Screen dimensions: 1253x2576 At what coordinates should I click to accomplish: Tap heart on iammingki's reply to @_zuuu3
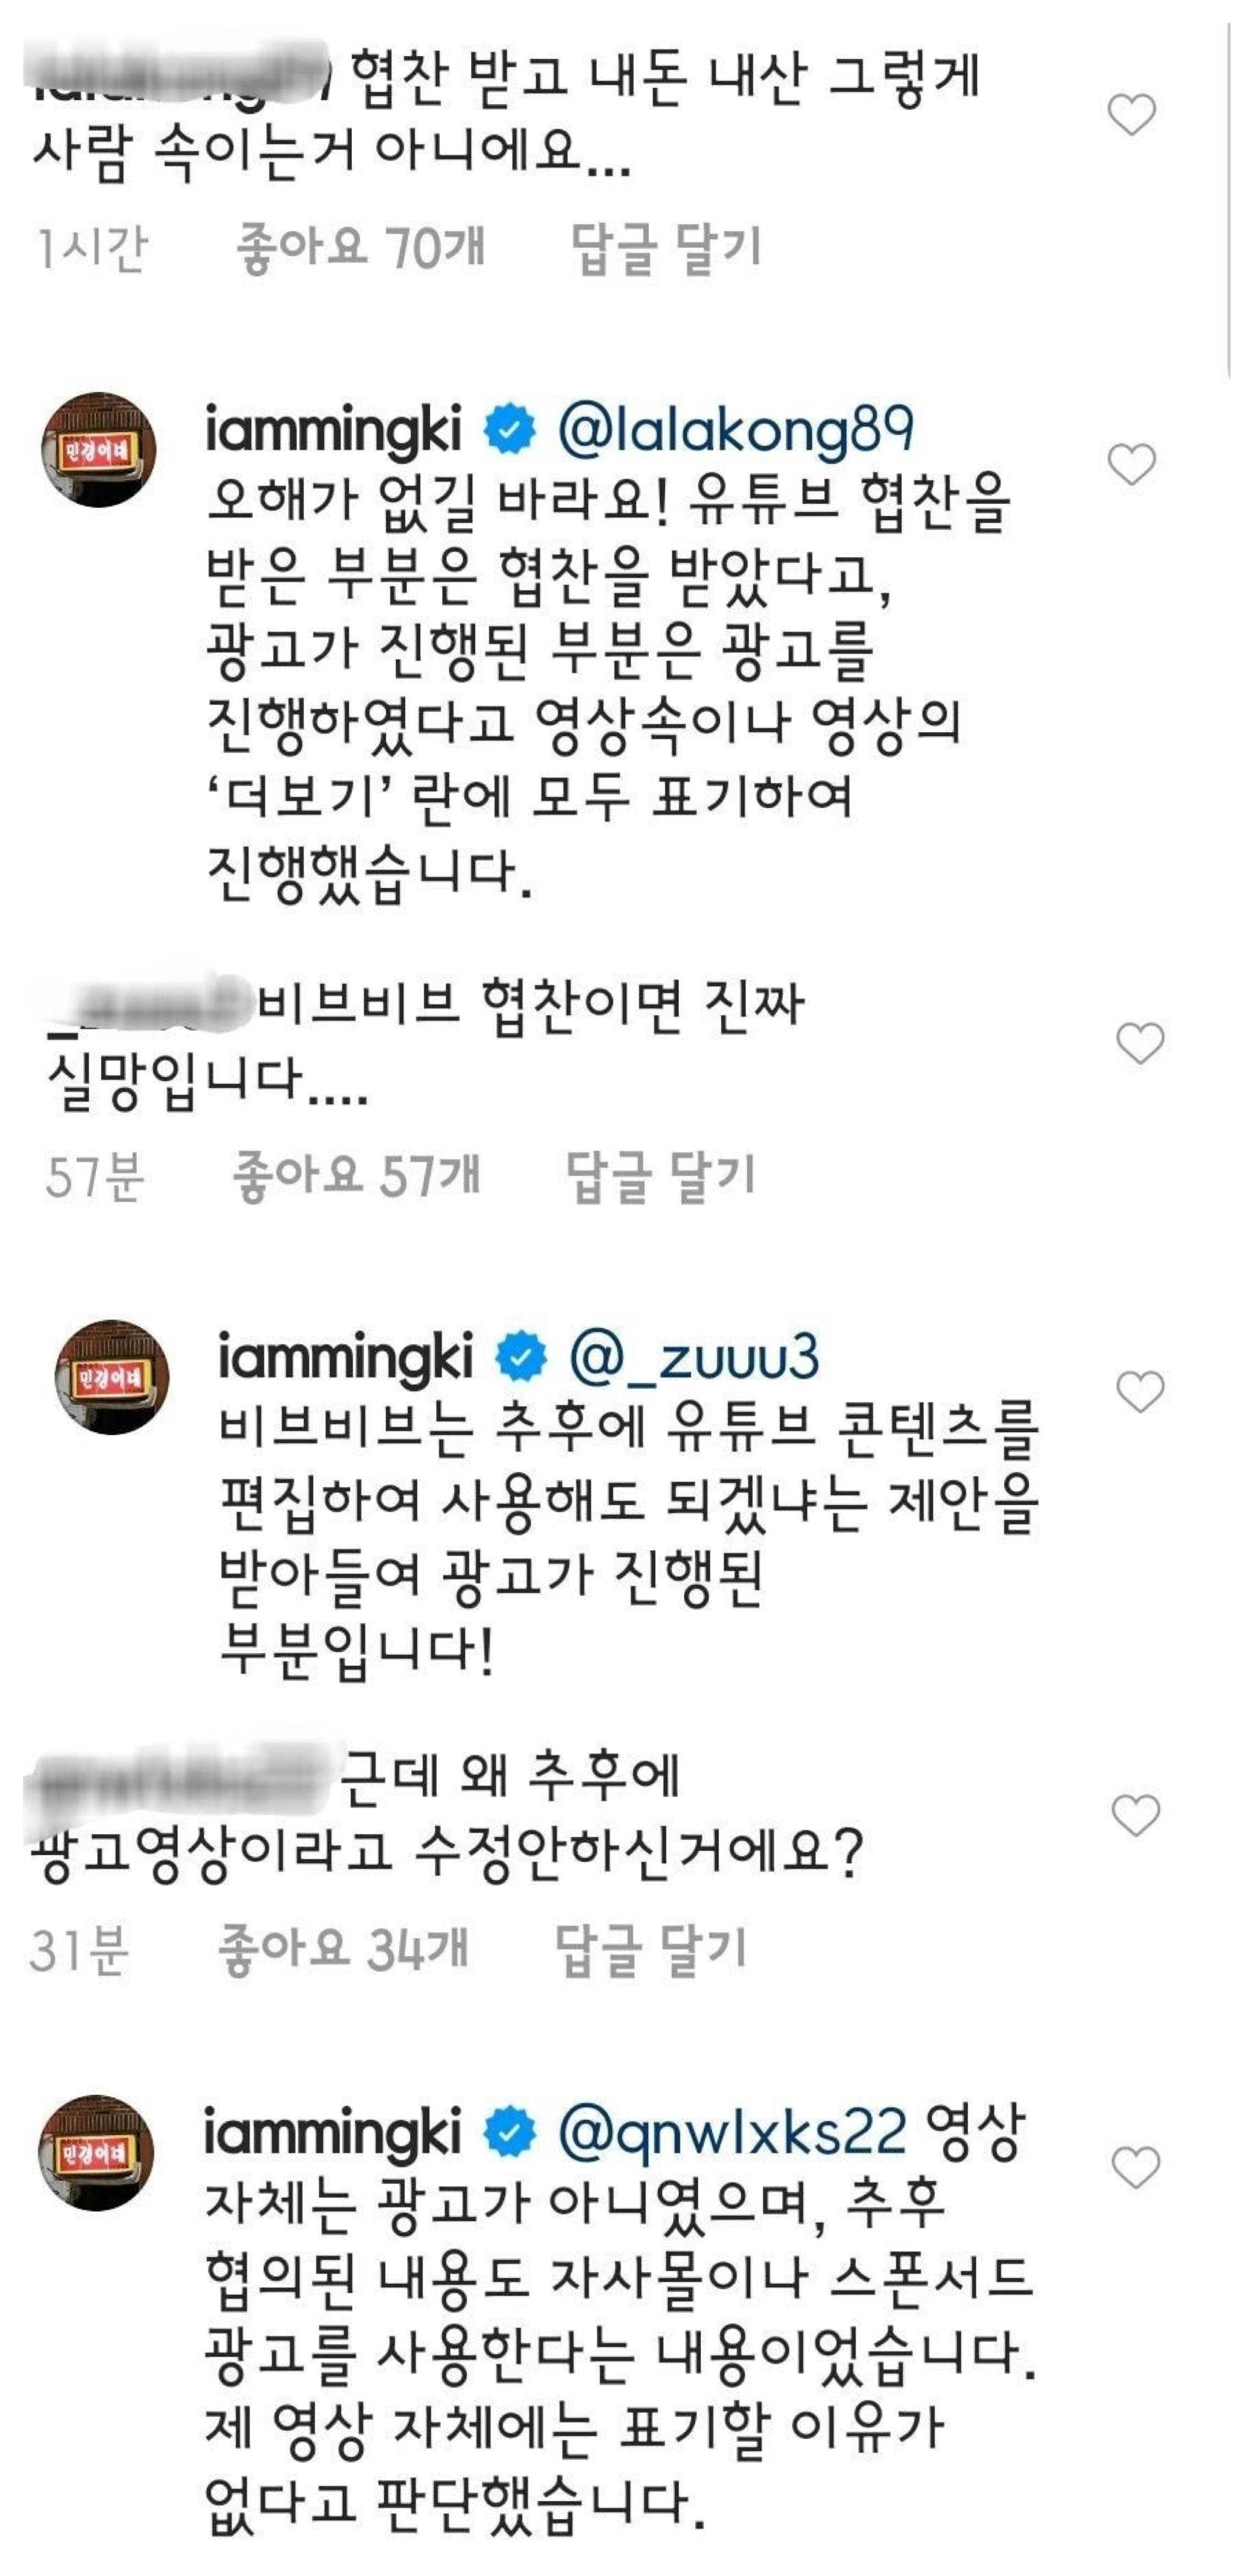click(x=1139, y=1391)
